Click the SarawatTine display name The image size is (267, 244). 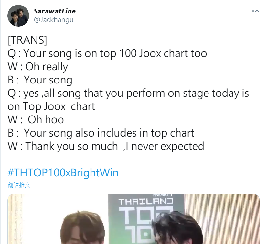click(x=55, y=11)
